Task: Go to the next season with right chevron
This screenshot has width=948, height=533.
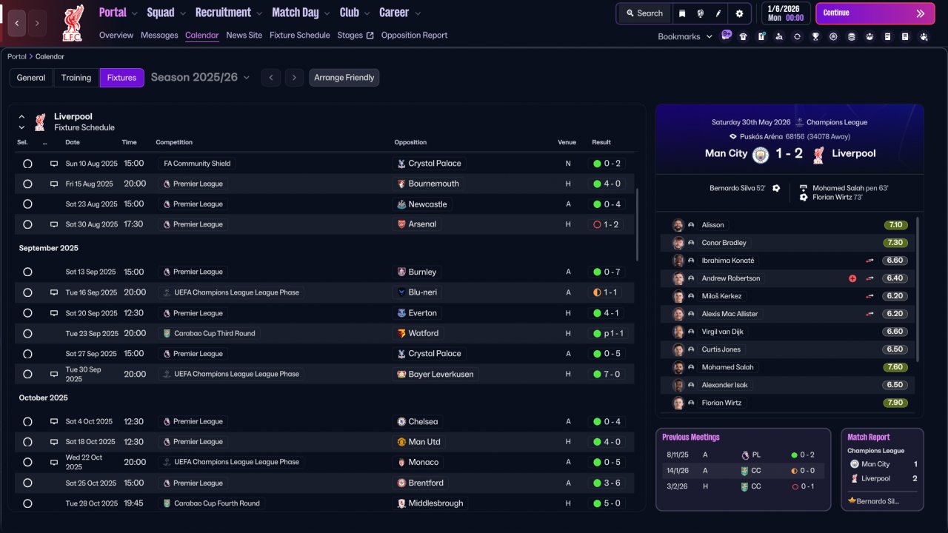Action: (295, 78)
